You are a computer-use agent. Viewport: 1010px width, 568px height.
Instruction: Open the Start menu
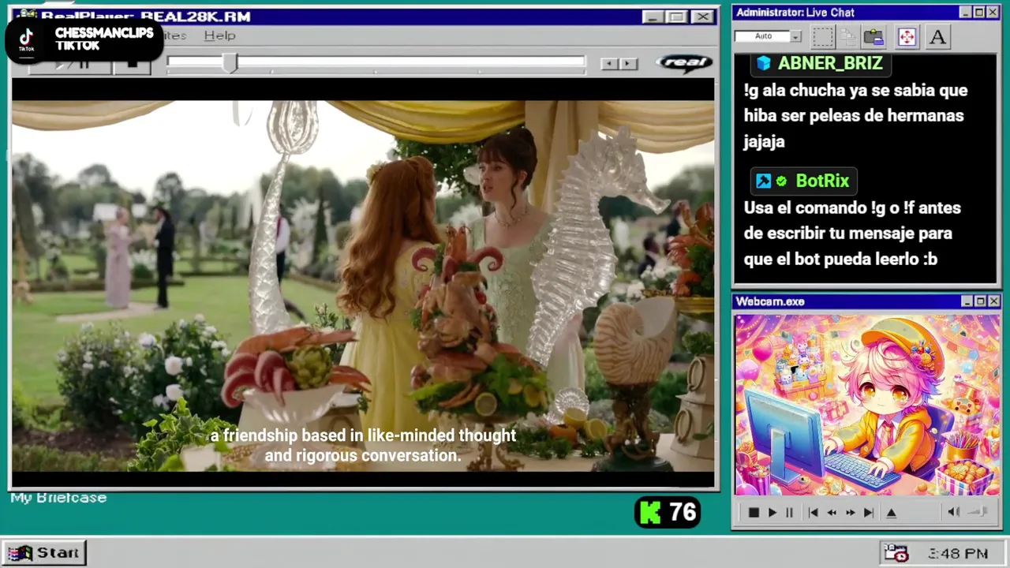[44, 553]
